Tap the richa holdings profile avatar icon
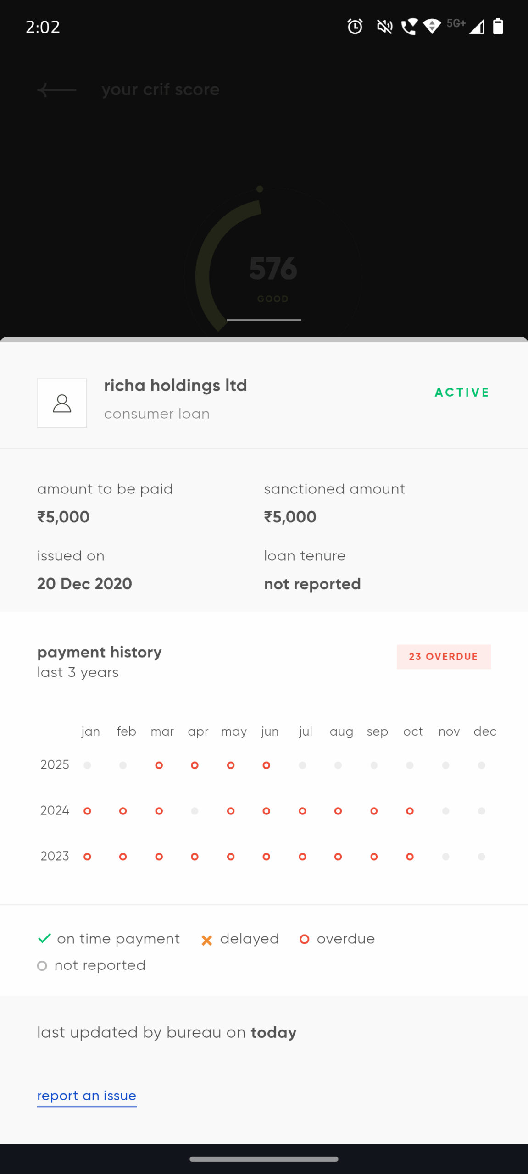Image resolution: width=528 pixels, height=1174 pixels. coord(62,403)
